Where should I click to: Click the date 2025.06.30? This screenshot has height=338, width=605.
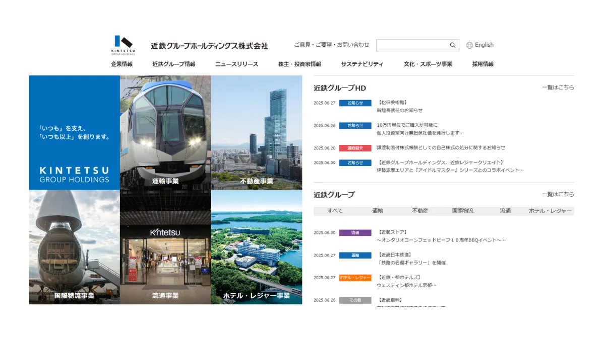(324, 233)
